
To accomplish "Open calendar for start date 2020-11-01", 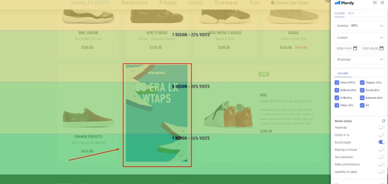I will coord(355,48).
